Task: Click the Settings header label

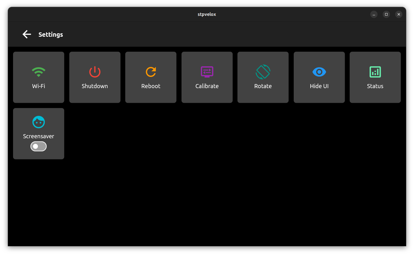Action: click(51, 34)
